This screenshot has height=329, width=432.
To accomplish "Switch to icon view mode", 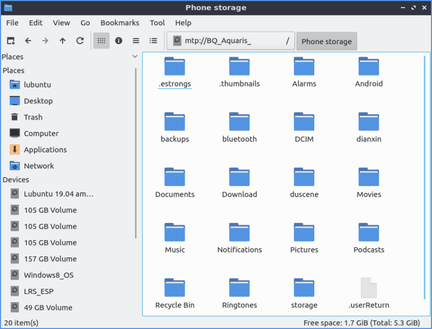I will [101, 41].
